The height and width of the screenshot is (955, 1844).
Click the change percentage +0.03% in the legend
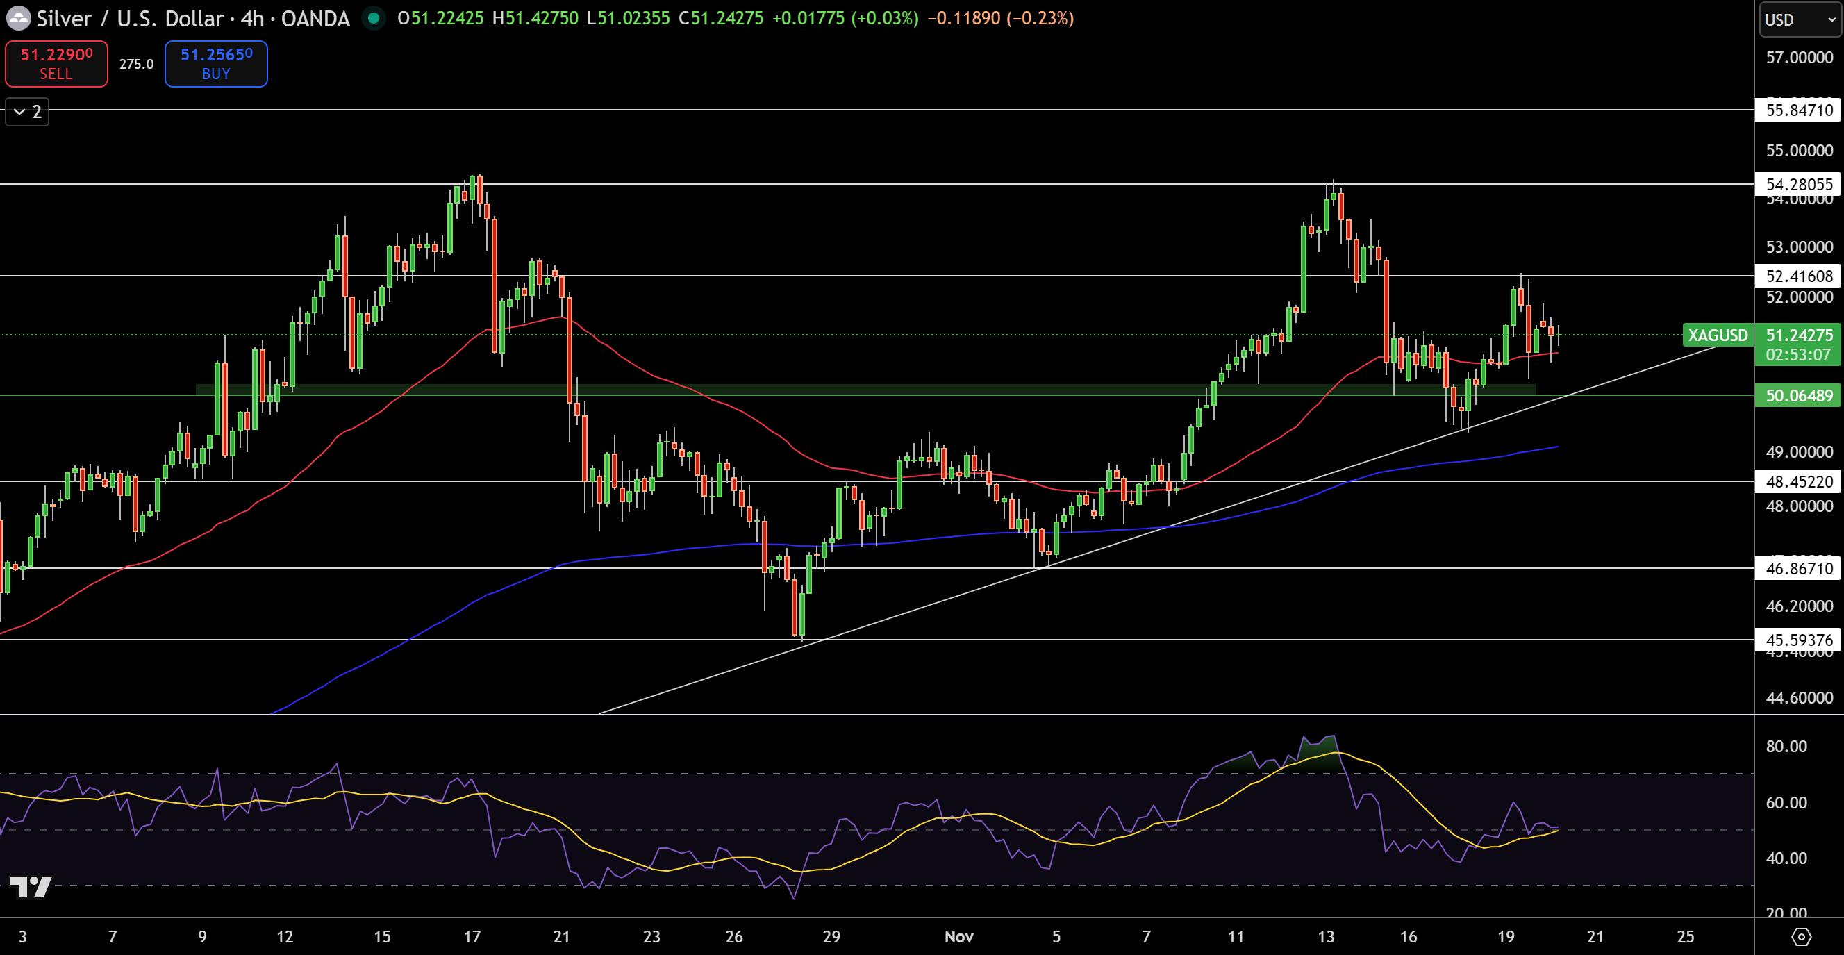pos(885,19)
